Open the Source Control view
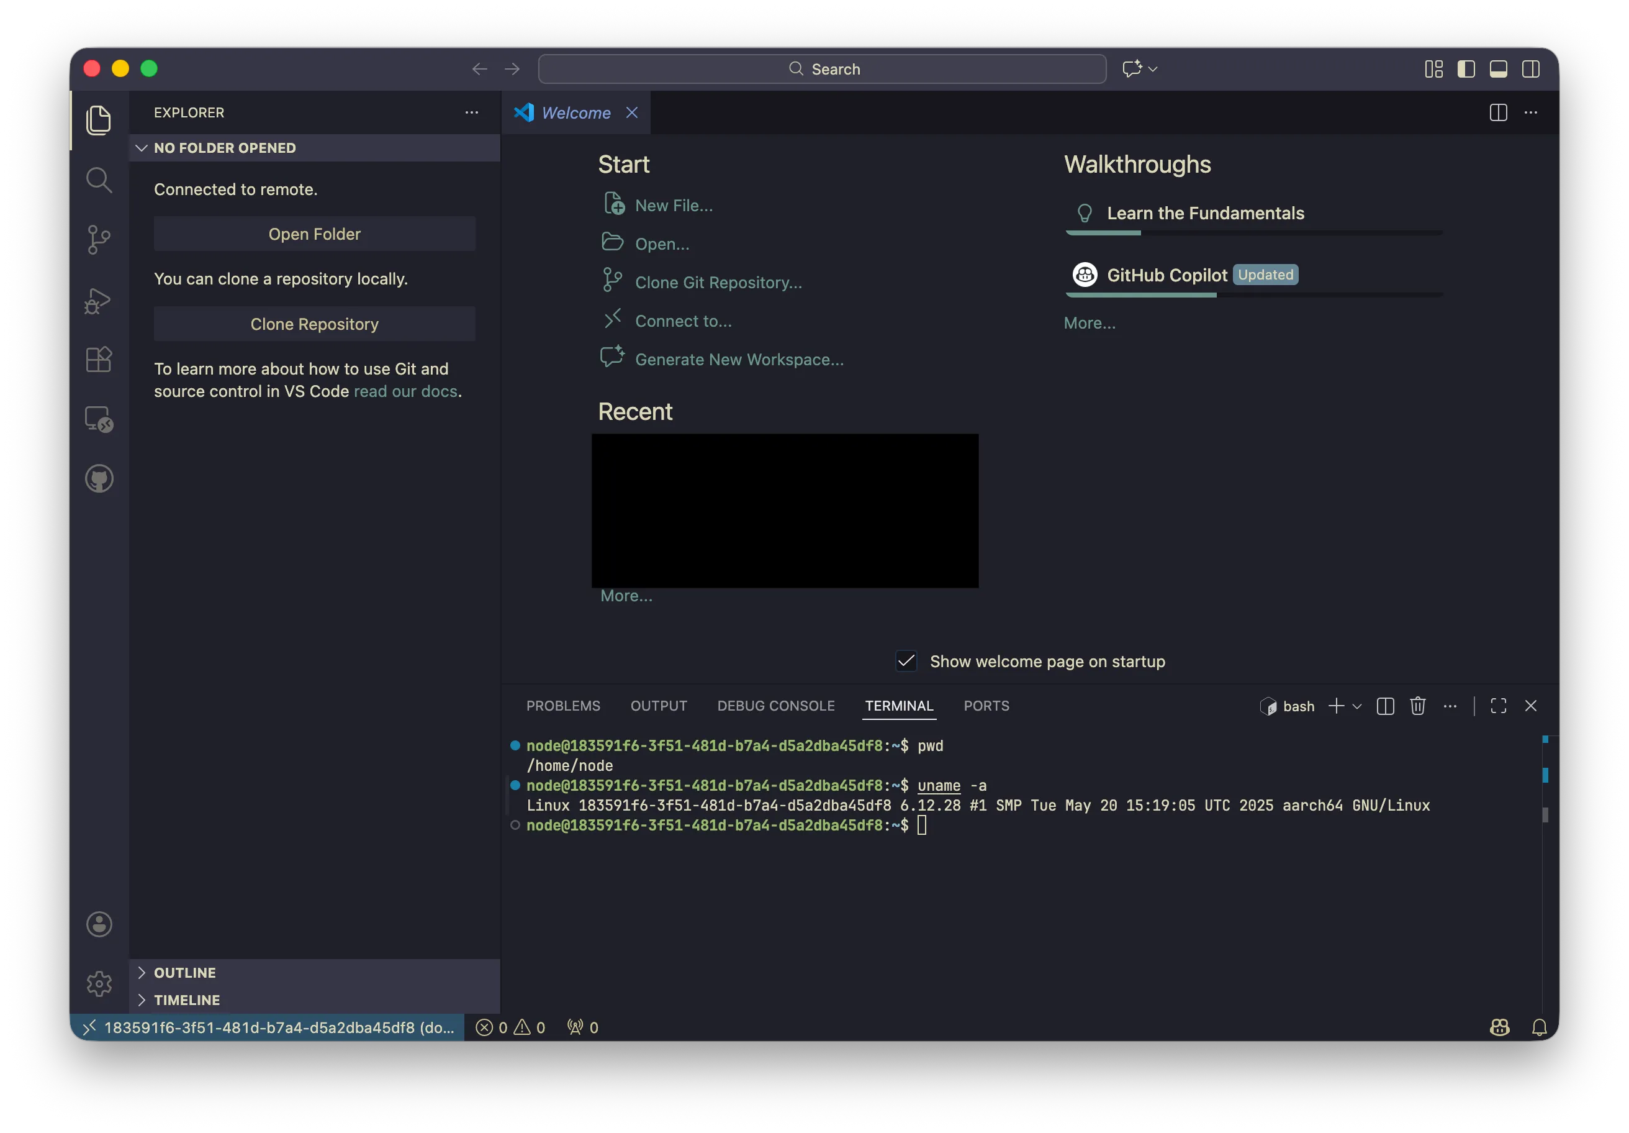 (99, 239)
